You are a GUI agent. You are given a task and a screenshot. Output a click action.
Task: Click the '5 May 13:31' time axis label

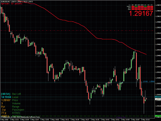click(14, 120)
